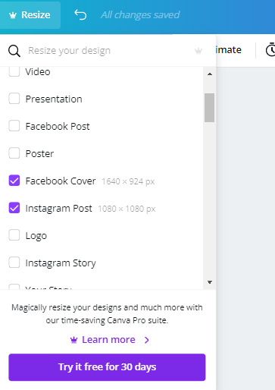This screenshot has height=390, width=275.
Task: Click the crown icon on Resize button
Action: (x=13, y=15)
